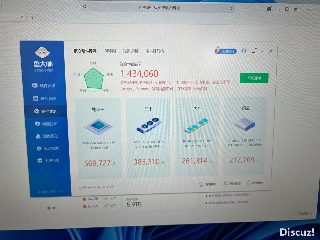Viewport: 320px width, 240px height.
Task: Open 清理优化 in the sidebar
Action: tap(47, 136)
